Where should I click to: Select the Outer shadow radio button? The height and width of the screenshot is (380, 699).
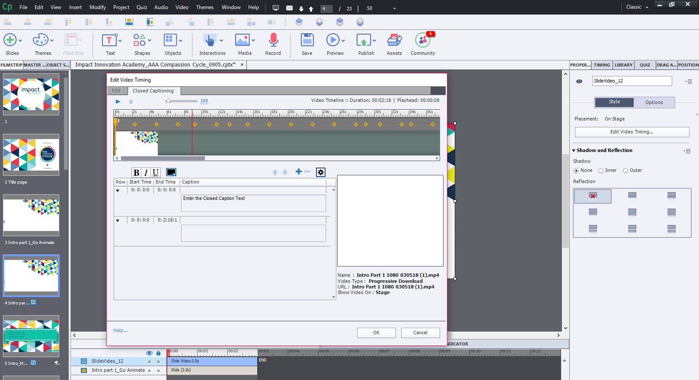tap(626, 171)
